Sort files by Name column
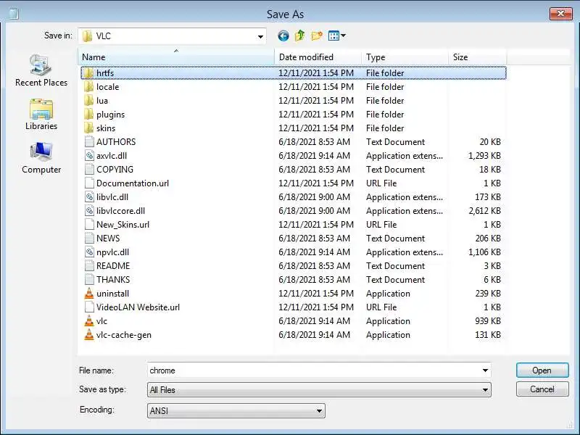580x435 pixels. (176, 57)
